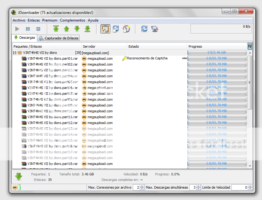Viewport: 262px width, 200px height.
Task: Click the rar icon of part07.rar
Action: coord(24,94)
